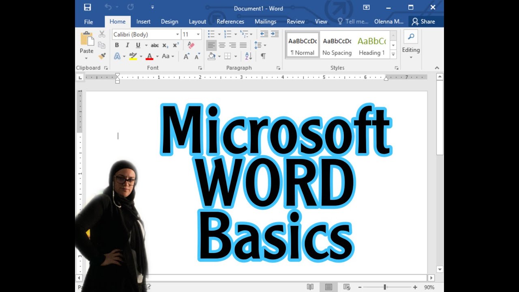Select Print Layout view in status bar
519x292 pixels.
click(x=328, y=287)
